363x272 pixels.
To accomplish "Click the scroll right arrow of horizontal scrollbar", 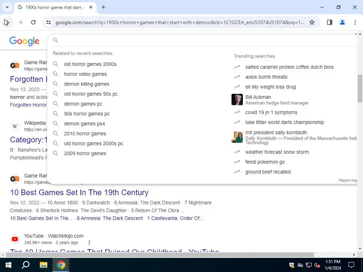I will pyautogui.click(x=354, y=255).
